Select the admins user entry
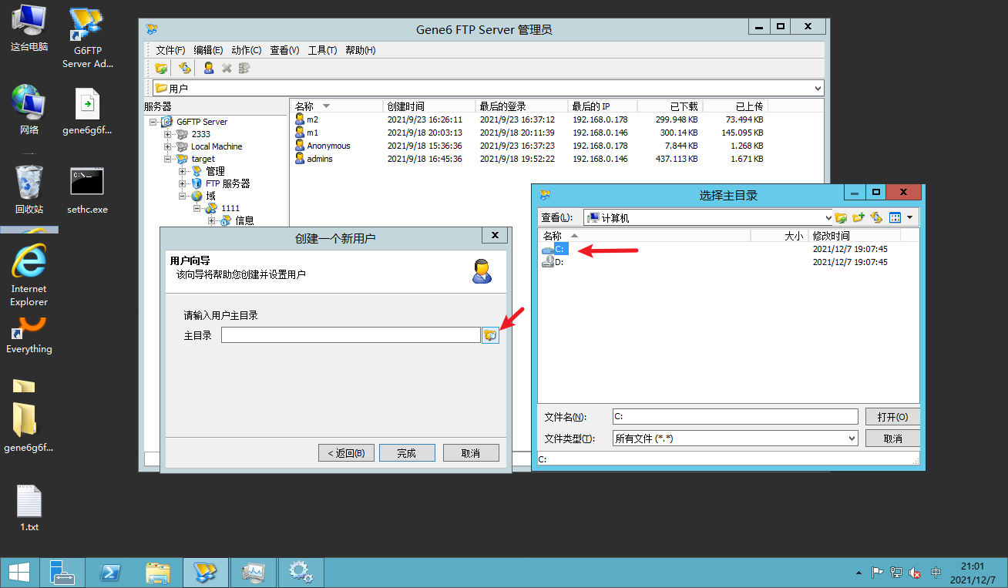The width and height of the screenshot is (1008, 588). (314, 160)
